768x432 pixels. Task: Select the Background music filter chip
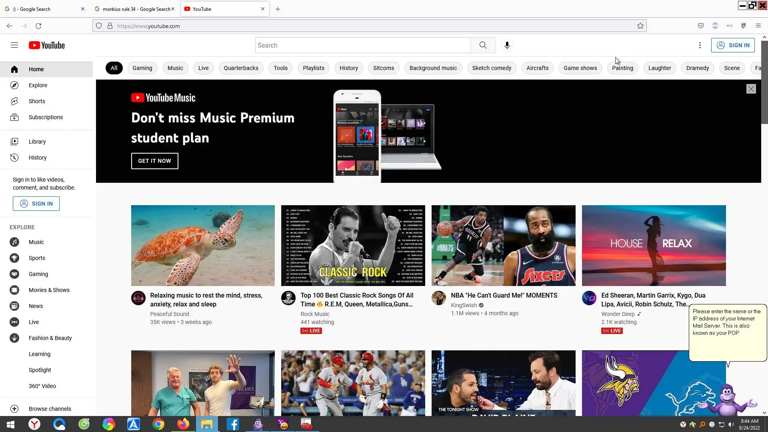point(433,68)
